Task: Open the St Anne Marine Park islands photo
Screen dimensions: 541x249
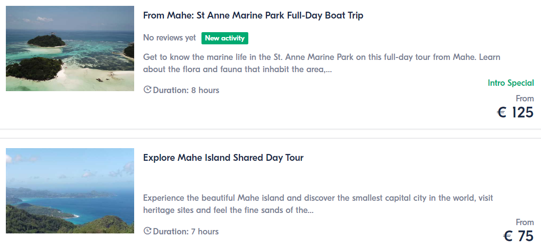Action: (x=70, y=48)
